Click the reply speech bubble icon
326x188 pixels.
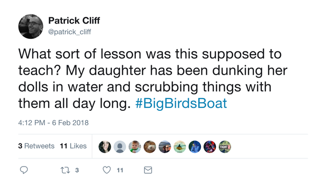24,170
